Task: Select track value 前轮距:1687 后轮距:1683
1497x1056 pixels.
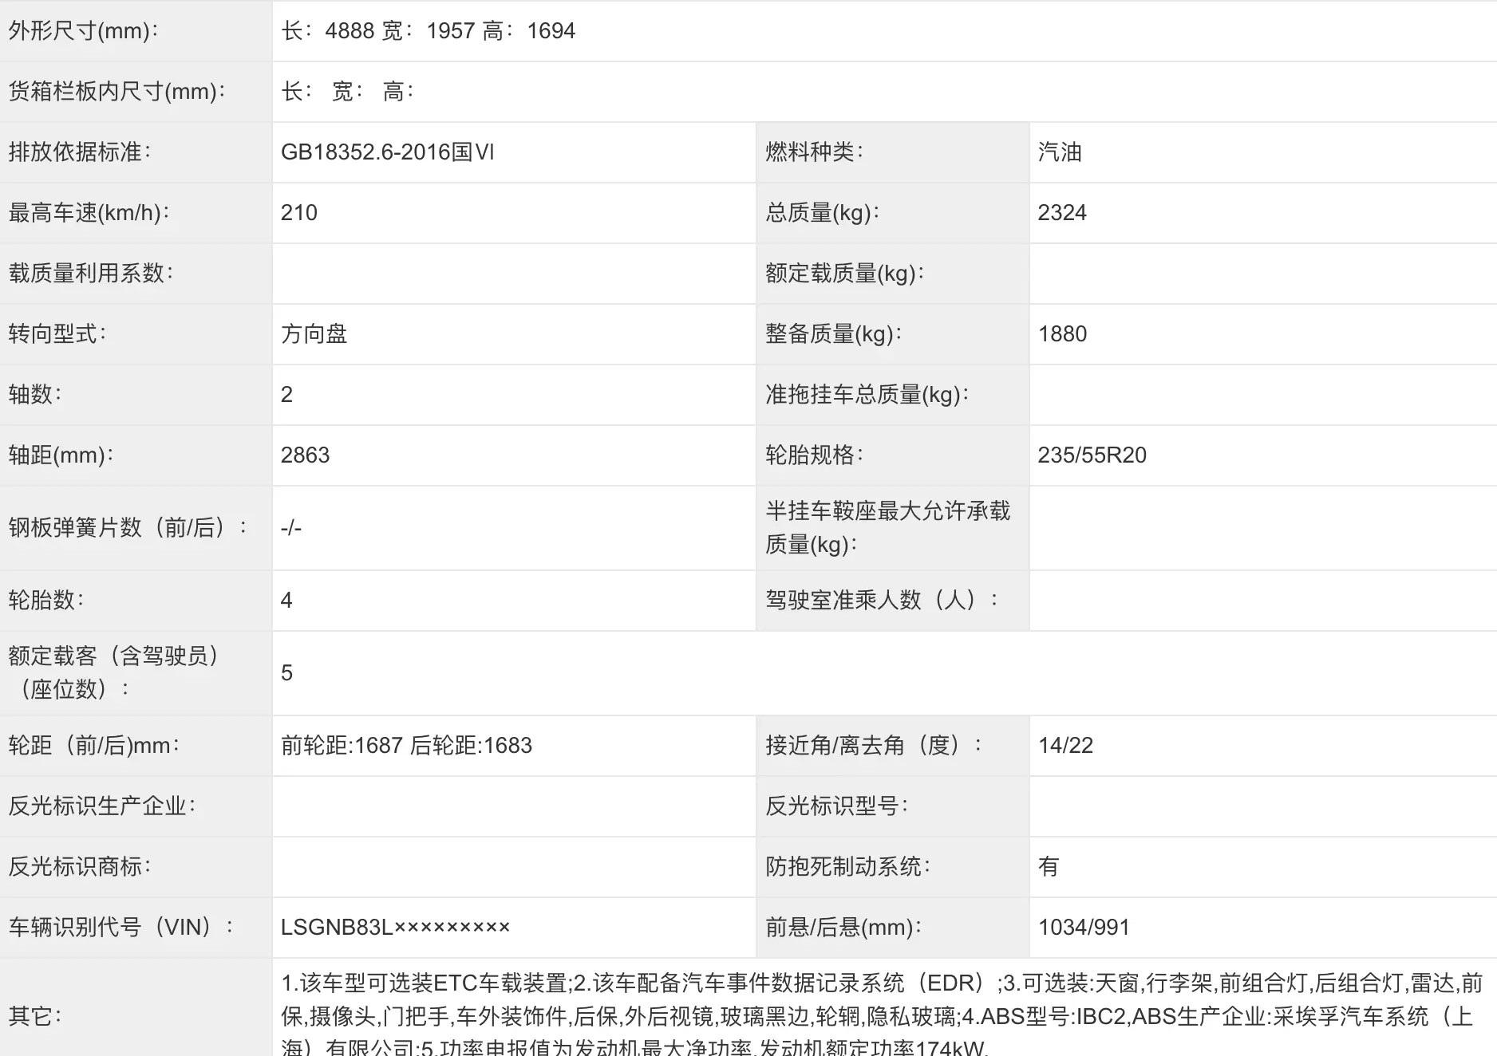Action: (406, 746)
